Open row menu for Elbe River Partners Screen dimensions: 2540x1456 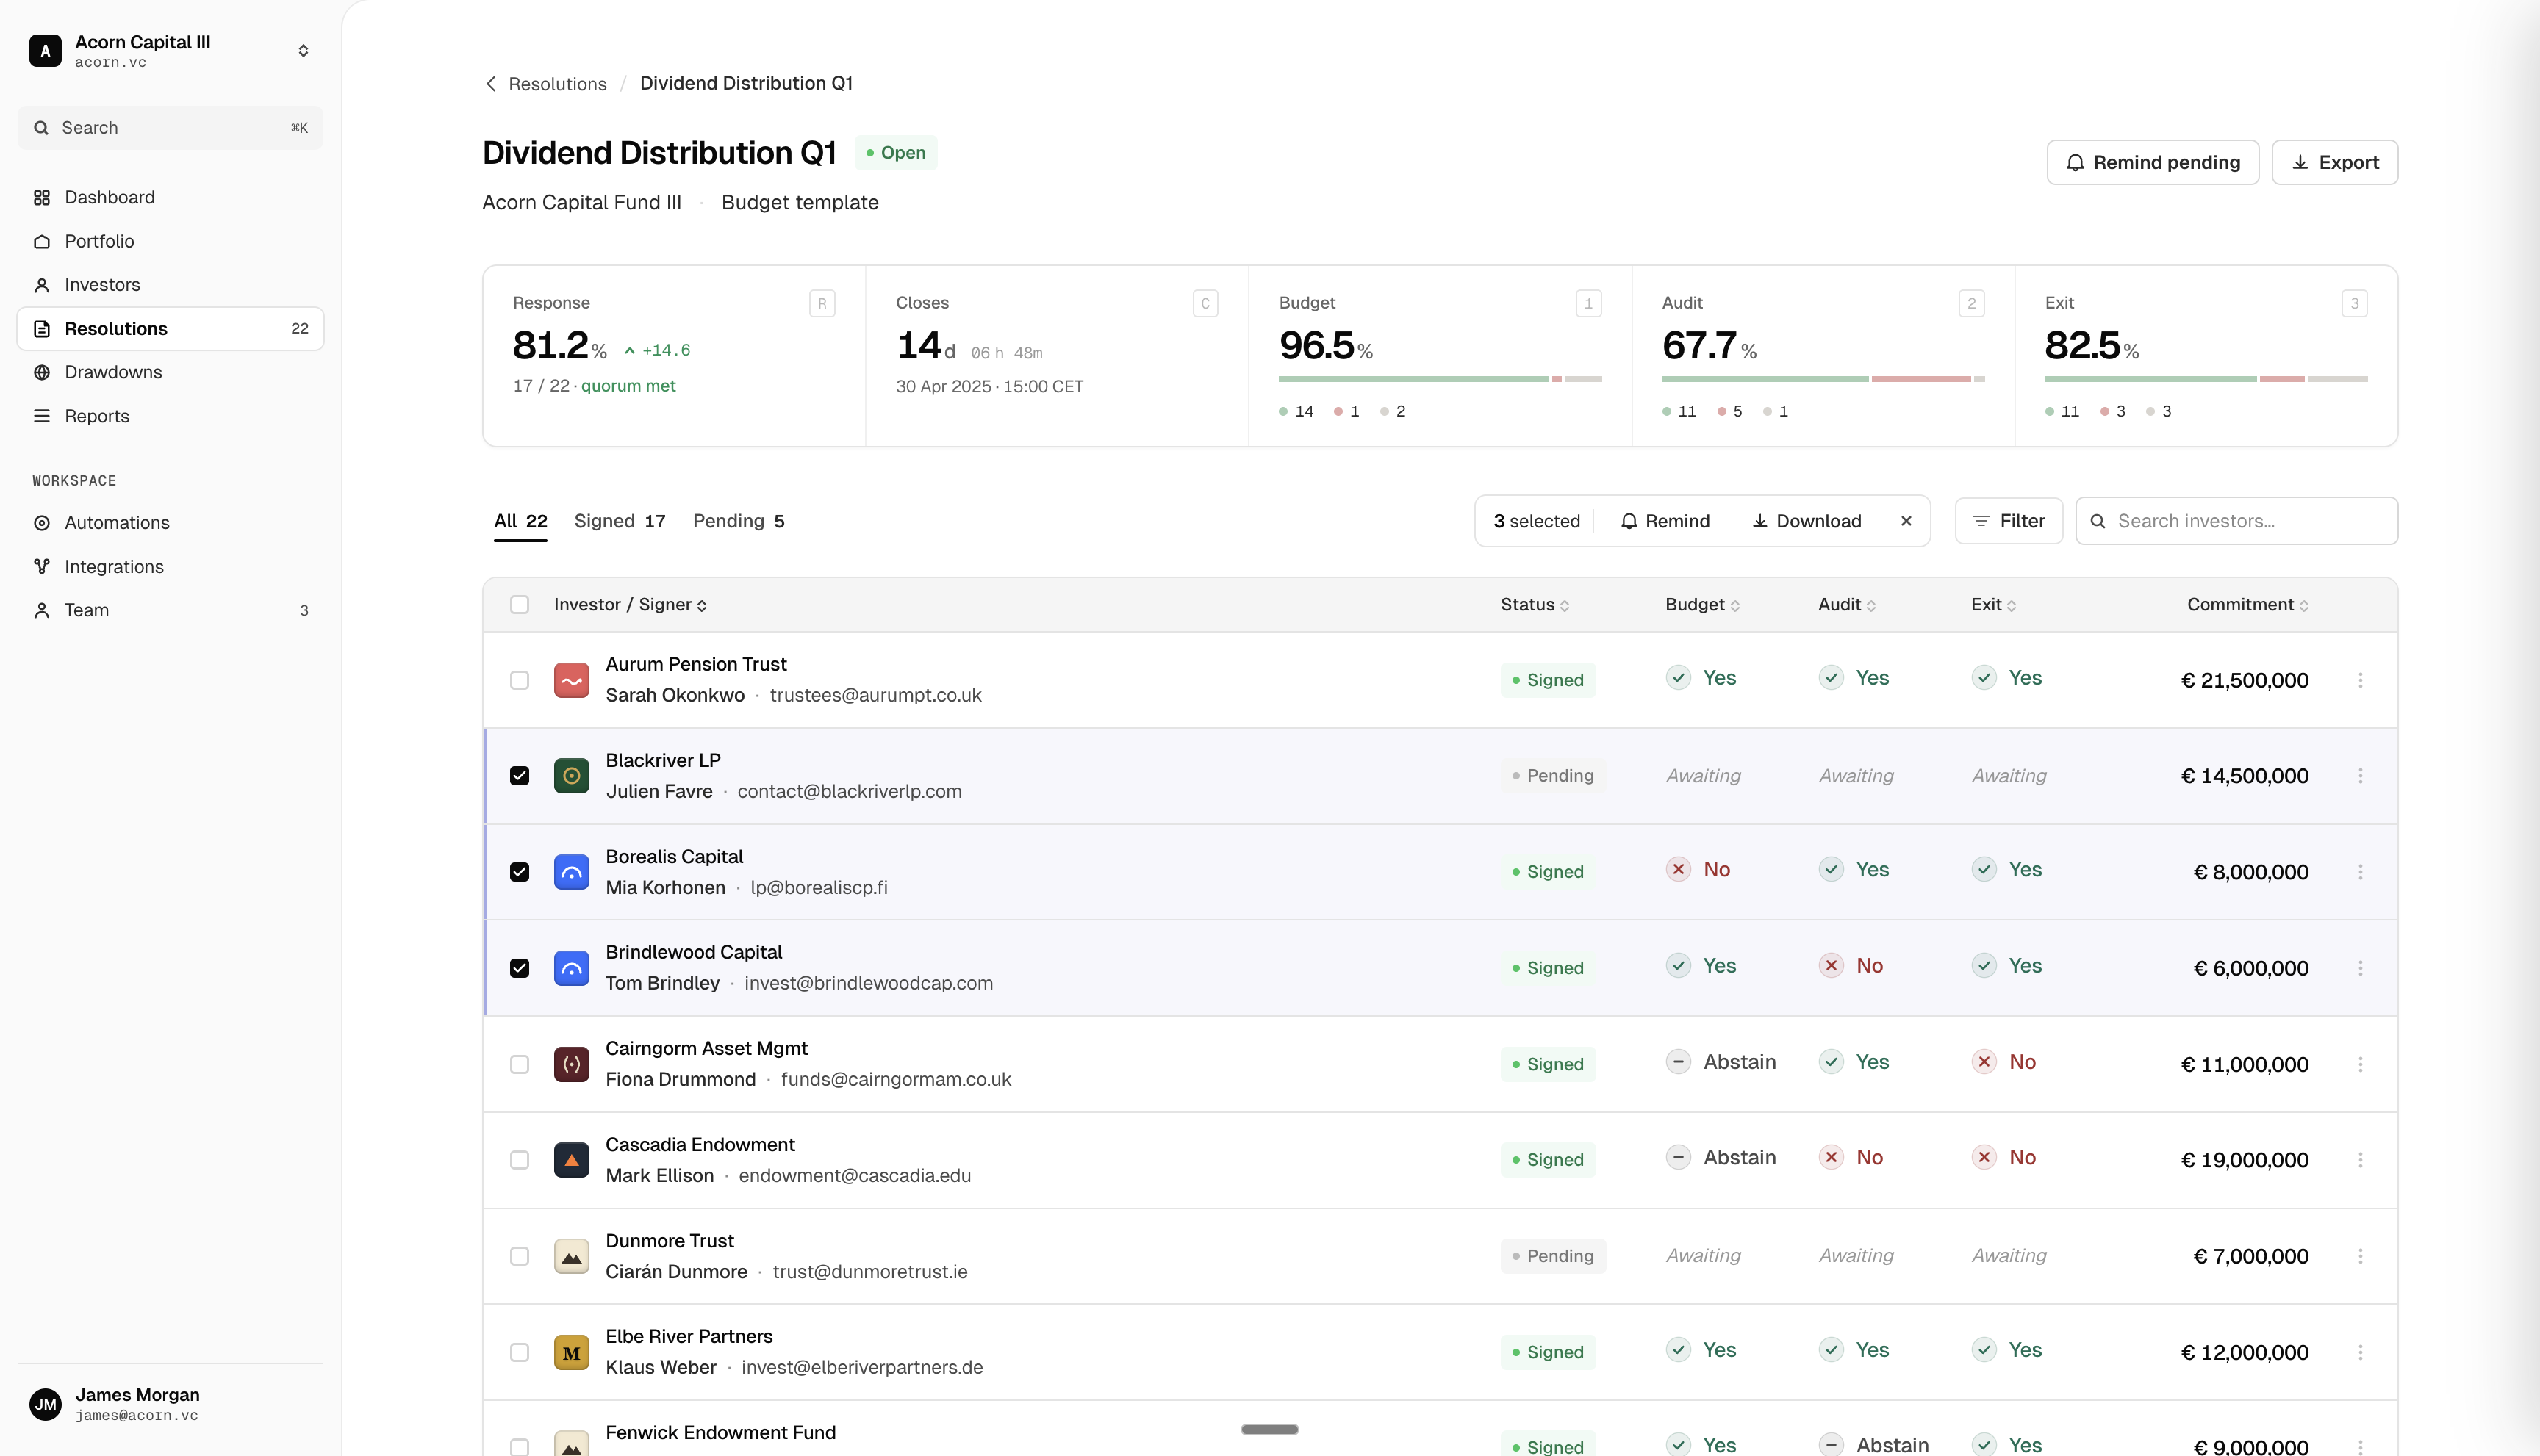coord(2360,1352)
